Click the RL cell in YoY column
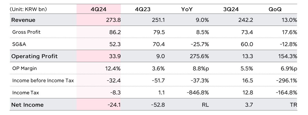Image resolution: width=308 pixels, height=115 pixels. pyautogui.click(x=205, y=105)
